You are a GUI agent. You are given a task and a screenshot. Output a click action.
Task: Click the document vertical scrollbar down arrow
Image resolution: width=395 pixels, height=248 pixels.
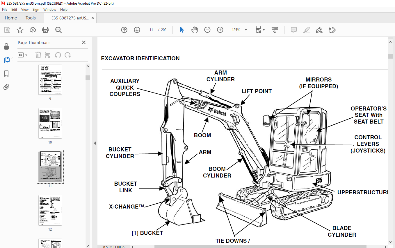(390, 242)
